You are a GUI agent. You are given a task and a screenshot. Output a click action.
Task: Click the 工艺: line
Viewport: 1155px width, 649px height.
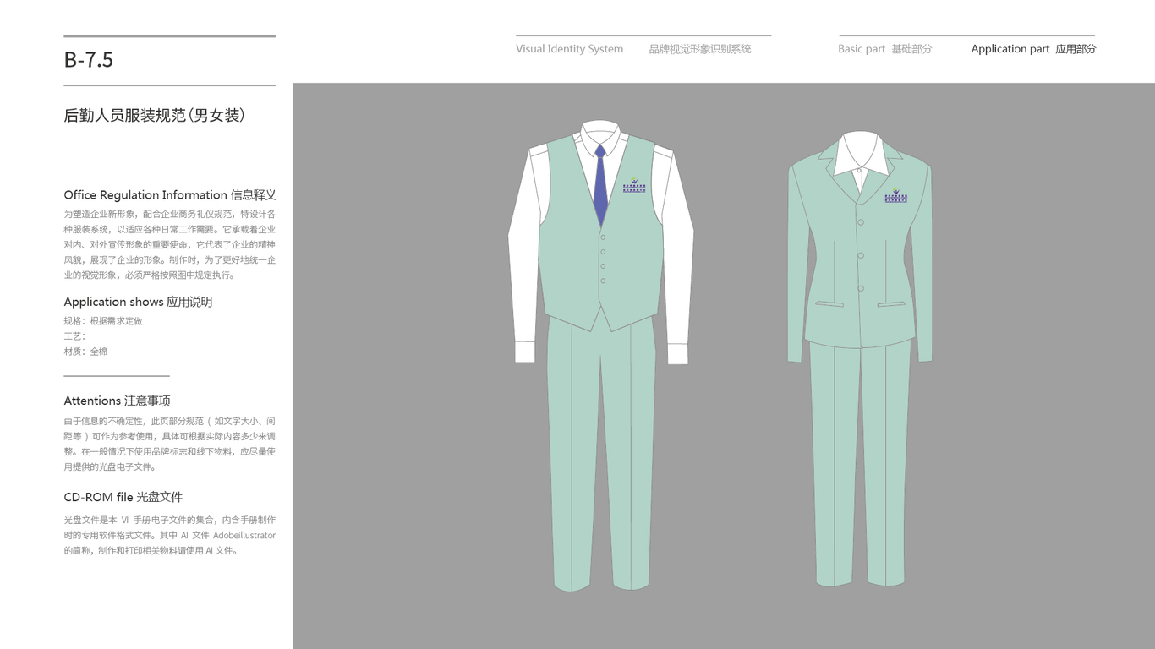pos(74,336)
